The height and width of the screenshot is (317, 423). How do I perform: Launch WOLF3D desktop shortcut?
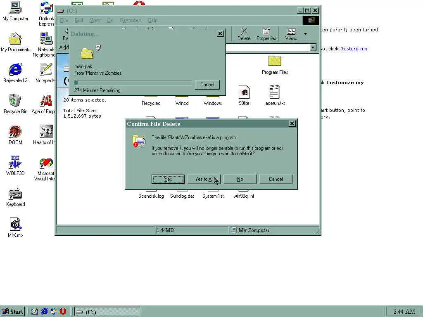click(15, 166)
